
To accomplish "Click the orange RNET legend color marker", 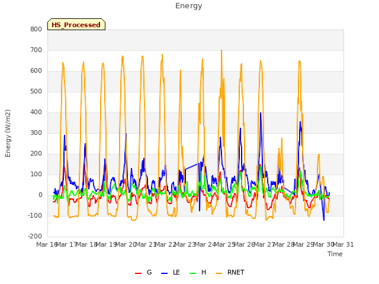I will coord(219,273).
